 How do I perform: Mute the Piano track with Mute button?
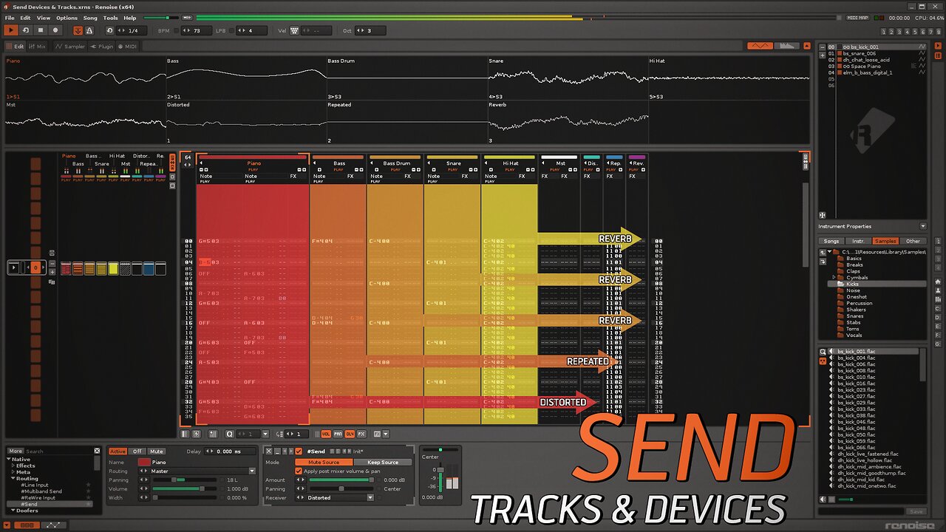click(156, 451)
